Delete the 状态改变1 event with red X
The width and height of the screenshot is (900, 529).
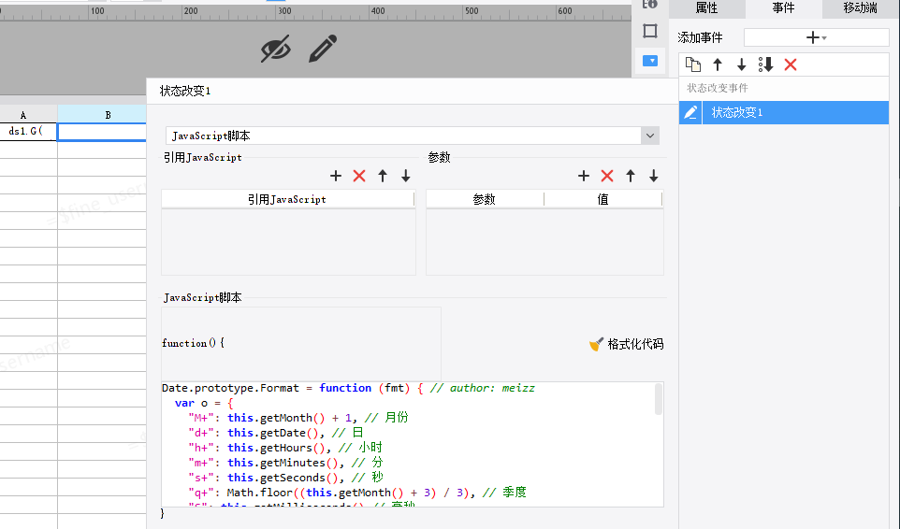791,64
